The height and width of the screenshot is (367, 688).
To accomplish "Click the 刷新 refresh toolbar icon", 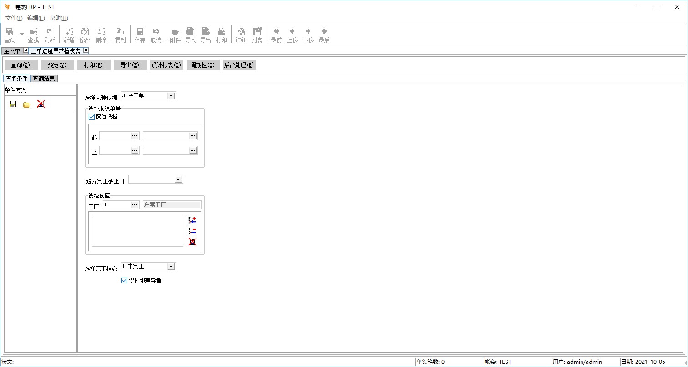I will pyautogui.click(x=49, y=35).
